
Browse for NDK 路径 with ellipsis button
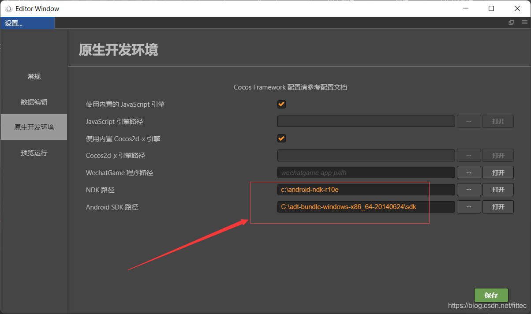(469, 190)
